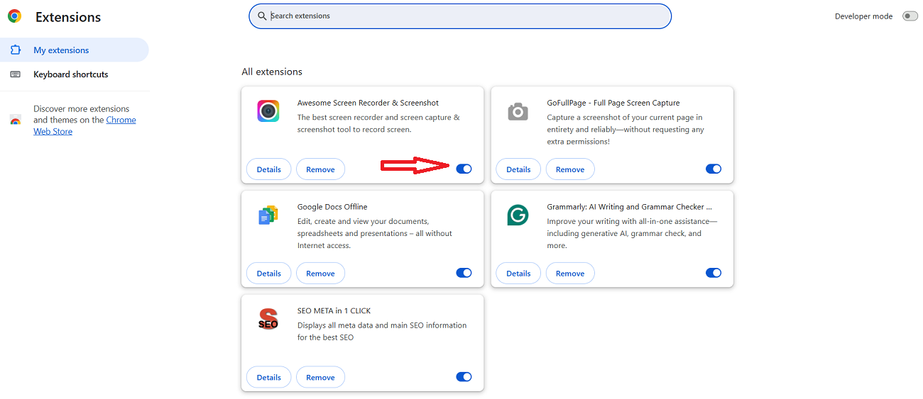The width and height of the screenshot is (923, 399).
Task: Disable Awesome Screen Recorder & Screenshot toggle
Action: point(464,169)
